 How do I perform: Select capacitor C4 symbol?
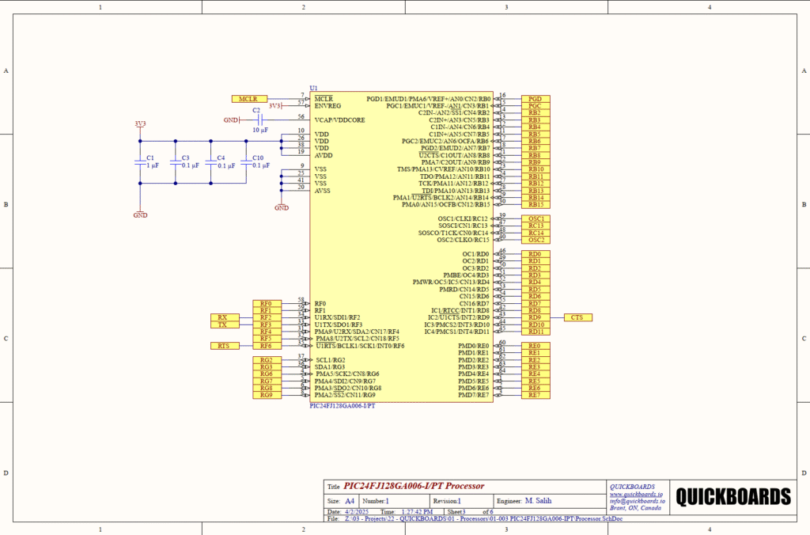(x=210, y=161)
